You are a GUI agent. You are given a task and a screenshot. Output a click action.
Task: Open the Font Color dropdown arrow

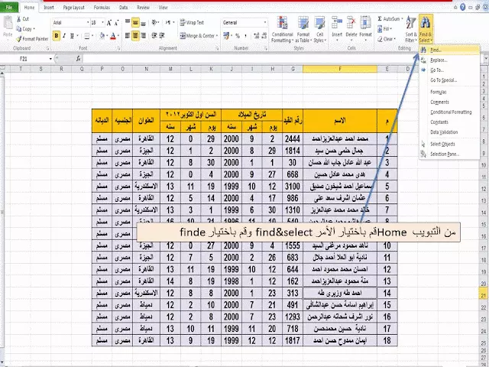pos(118,36)
